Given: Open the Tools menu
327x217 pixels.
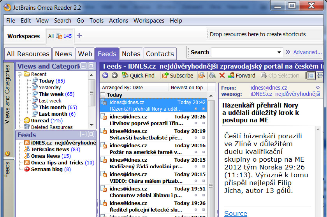Looking at the screenshot, I should click(x=97, y=21).
